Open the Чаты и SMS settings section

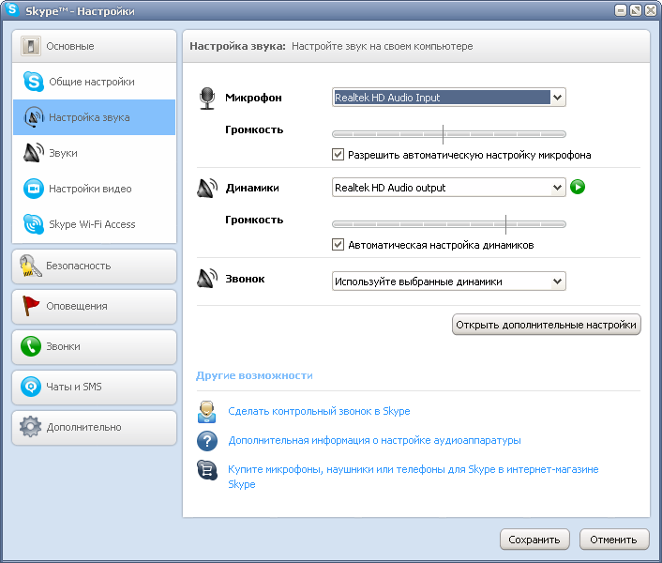(x=94, y=387)
